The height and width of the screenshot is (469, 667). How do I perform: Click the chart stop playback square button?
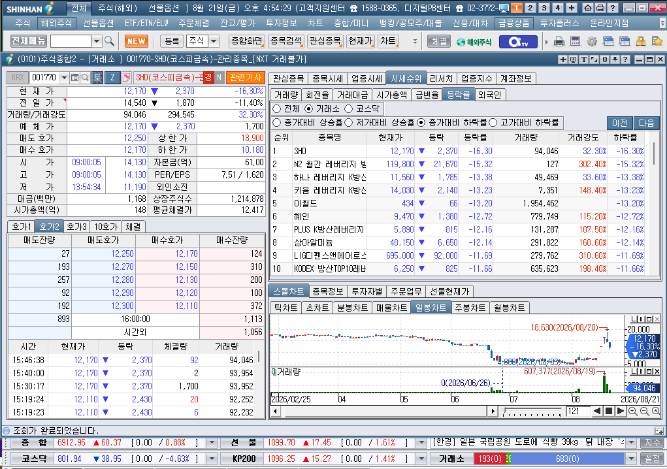pos(609,411)
